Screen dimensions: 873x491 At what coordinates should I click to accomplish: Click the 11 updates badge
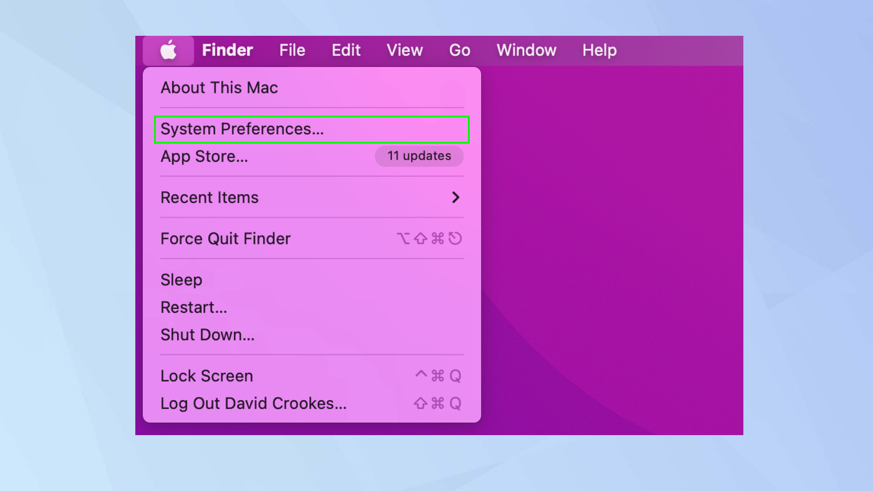[x=419, y=156]
